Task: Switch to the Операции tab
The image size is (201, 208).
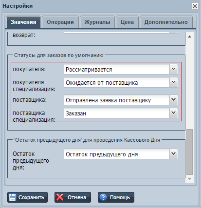Action: [x=60, y=22]
